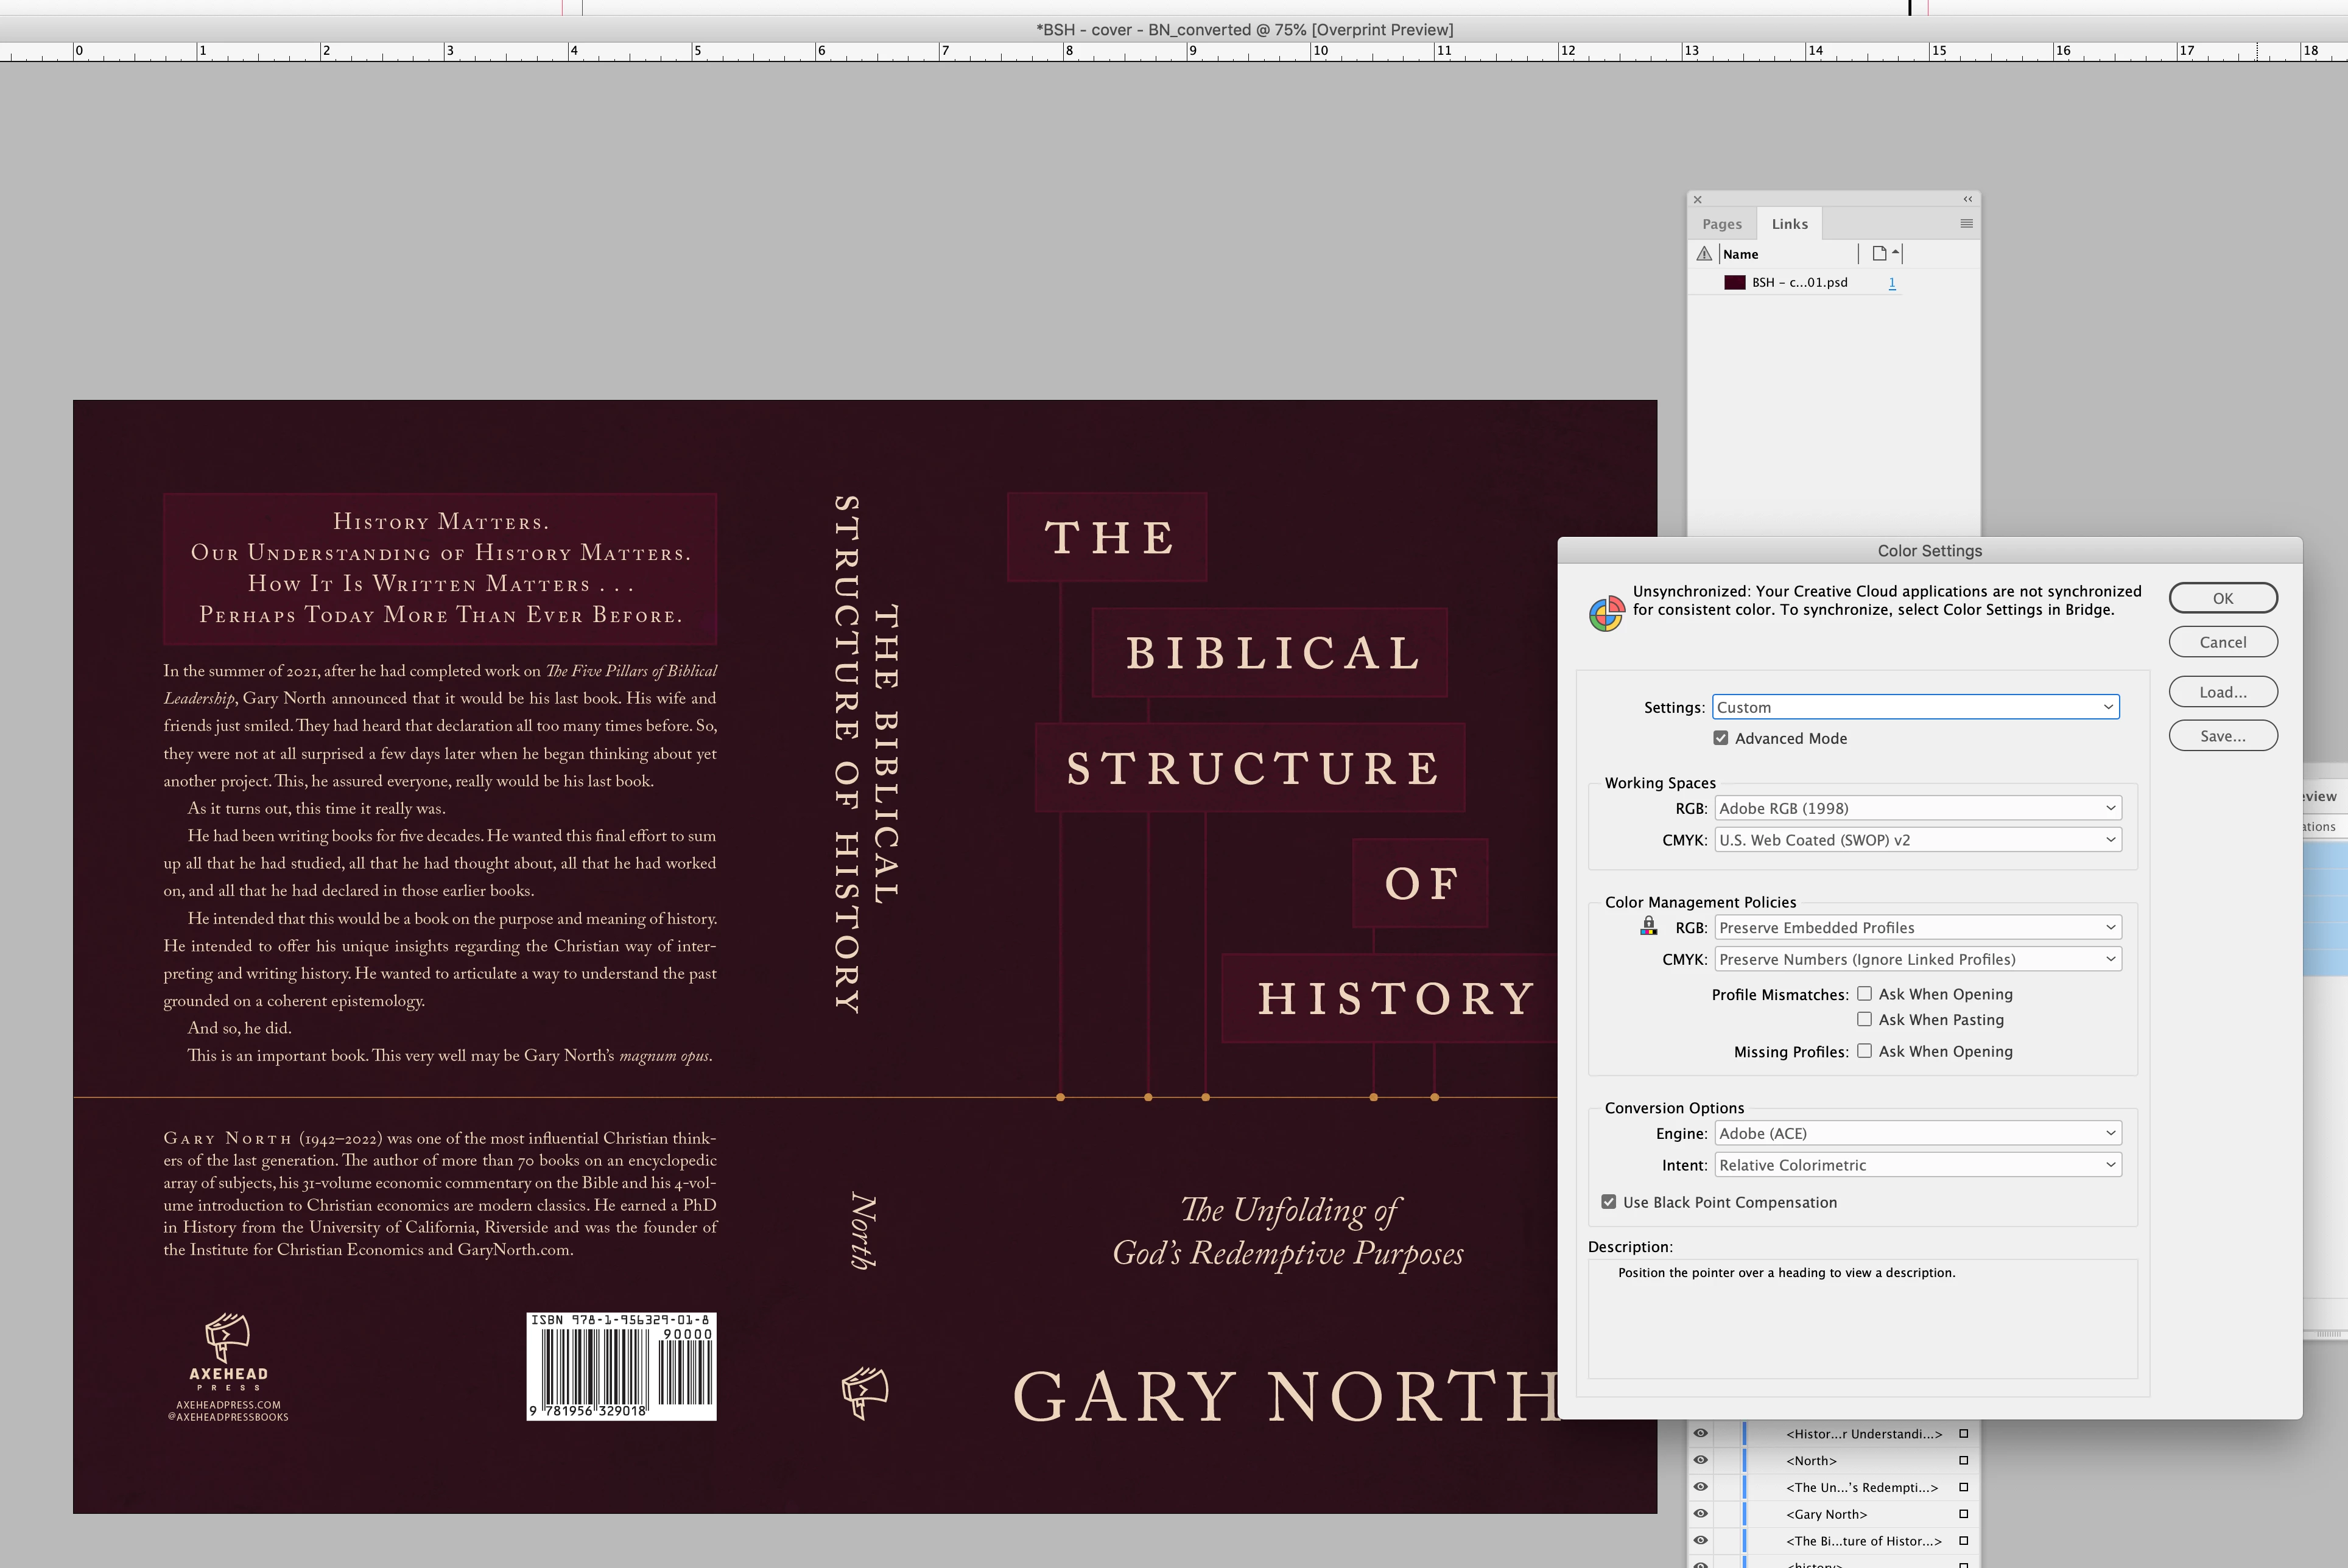The image size is (2348, 1568).
Task: Go to page 1 link for BSH psd
Action: coord(1891,283)
